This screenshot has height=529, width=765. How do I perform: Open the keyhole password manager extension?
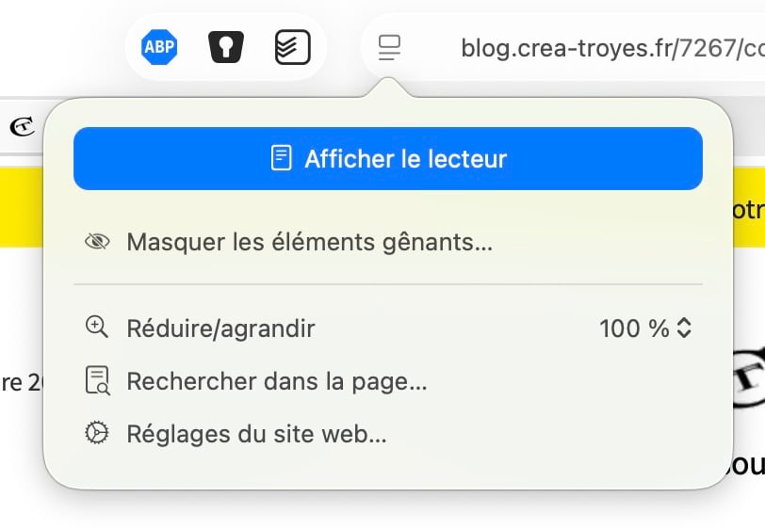point(226,46)
